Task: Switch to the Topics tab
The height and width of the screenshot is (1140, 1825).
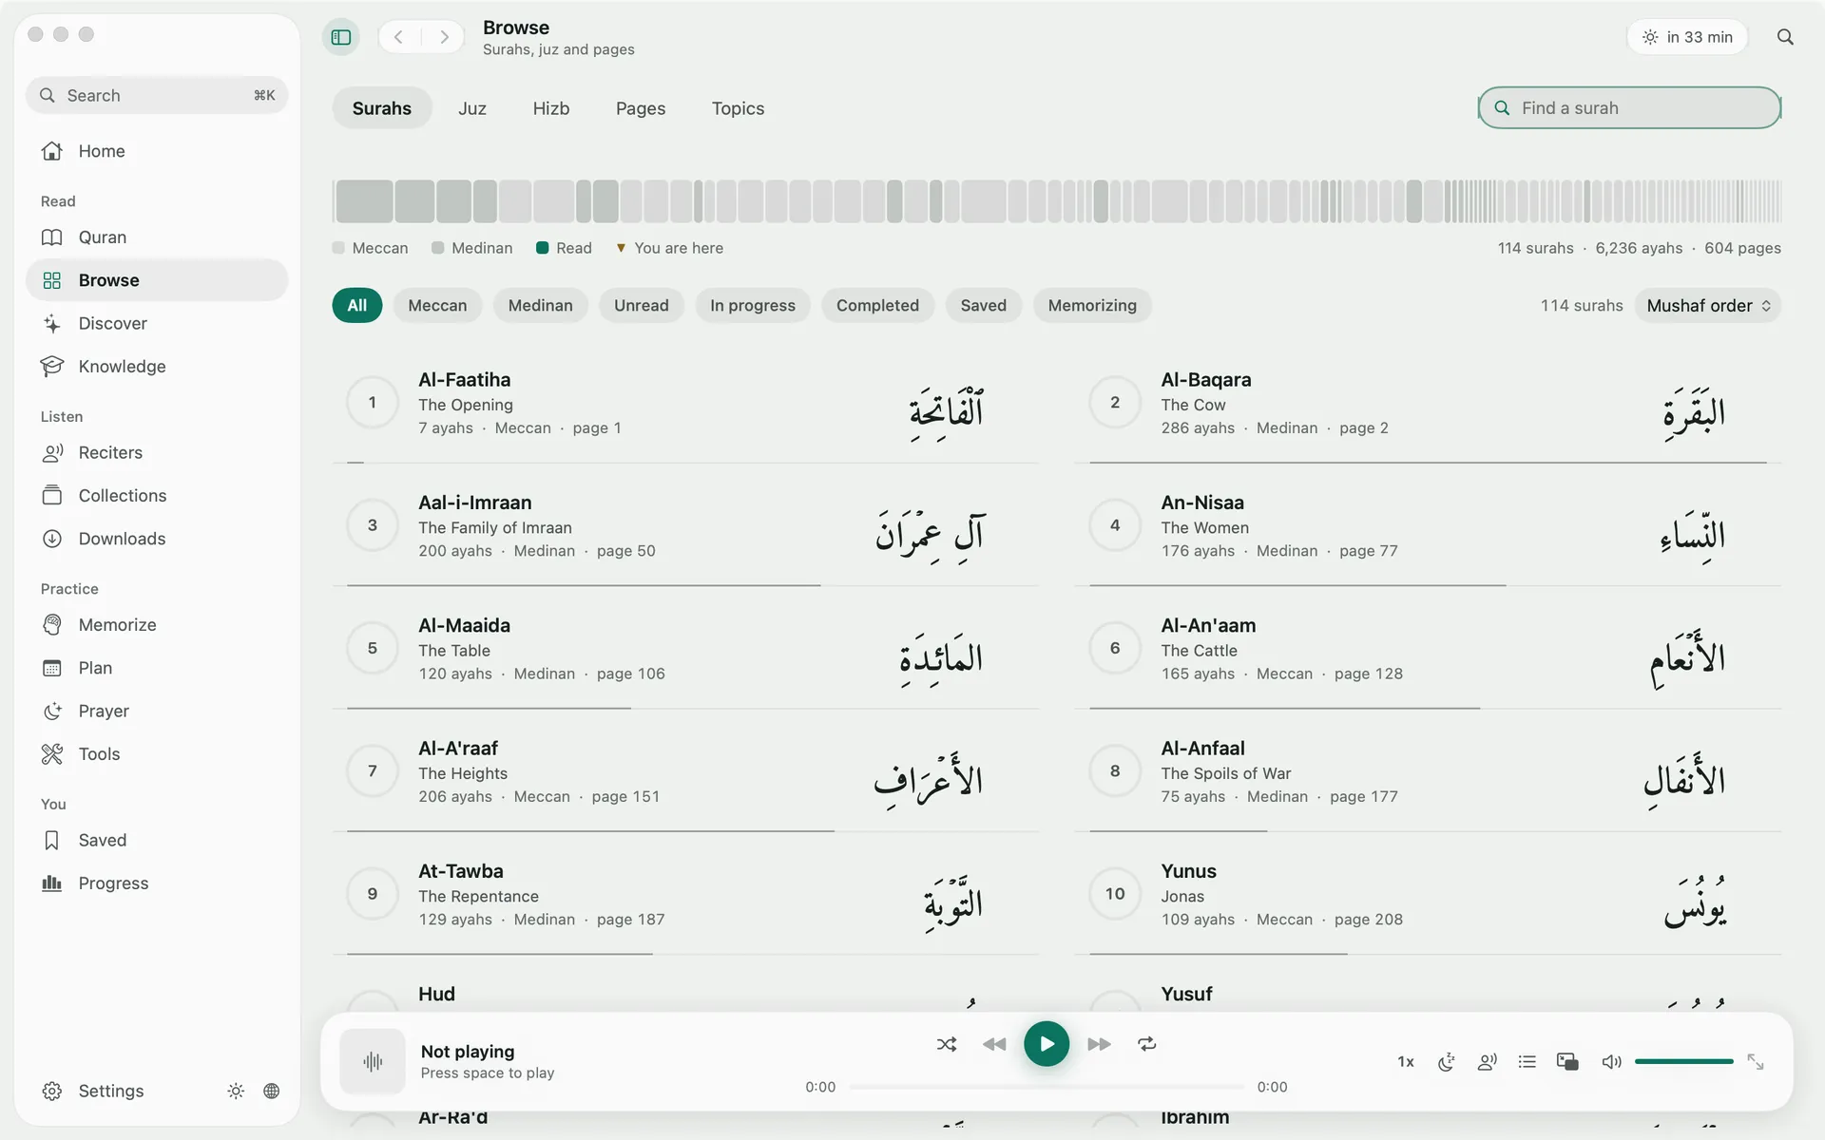Action: [738, 108]
